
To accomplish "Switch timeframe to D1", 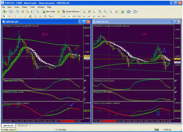I will coord(94,16).
